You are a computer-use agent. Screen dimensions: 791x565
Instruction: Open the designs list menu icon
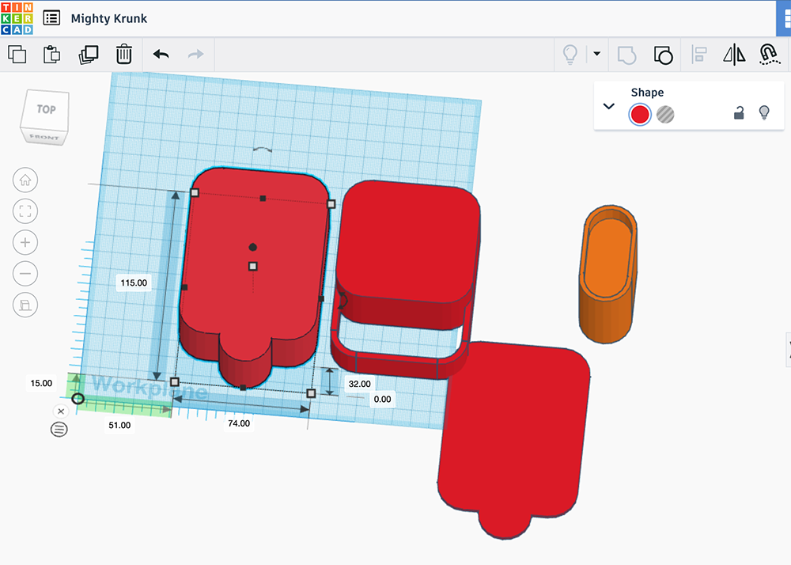(x=51, y=18)
